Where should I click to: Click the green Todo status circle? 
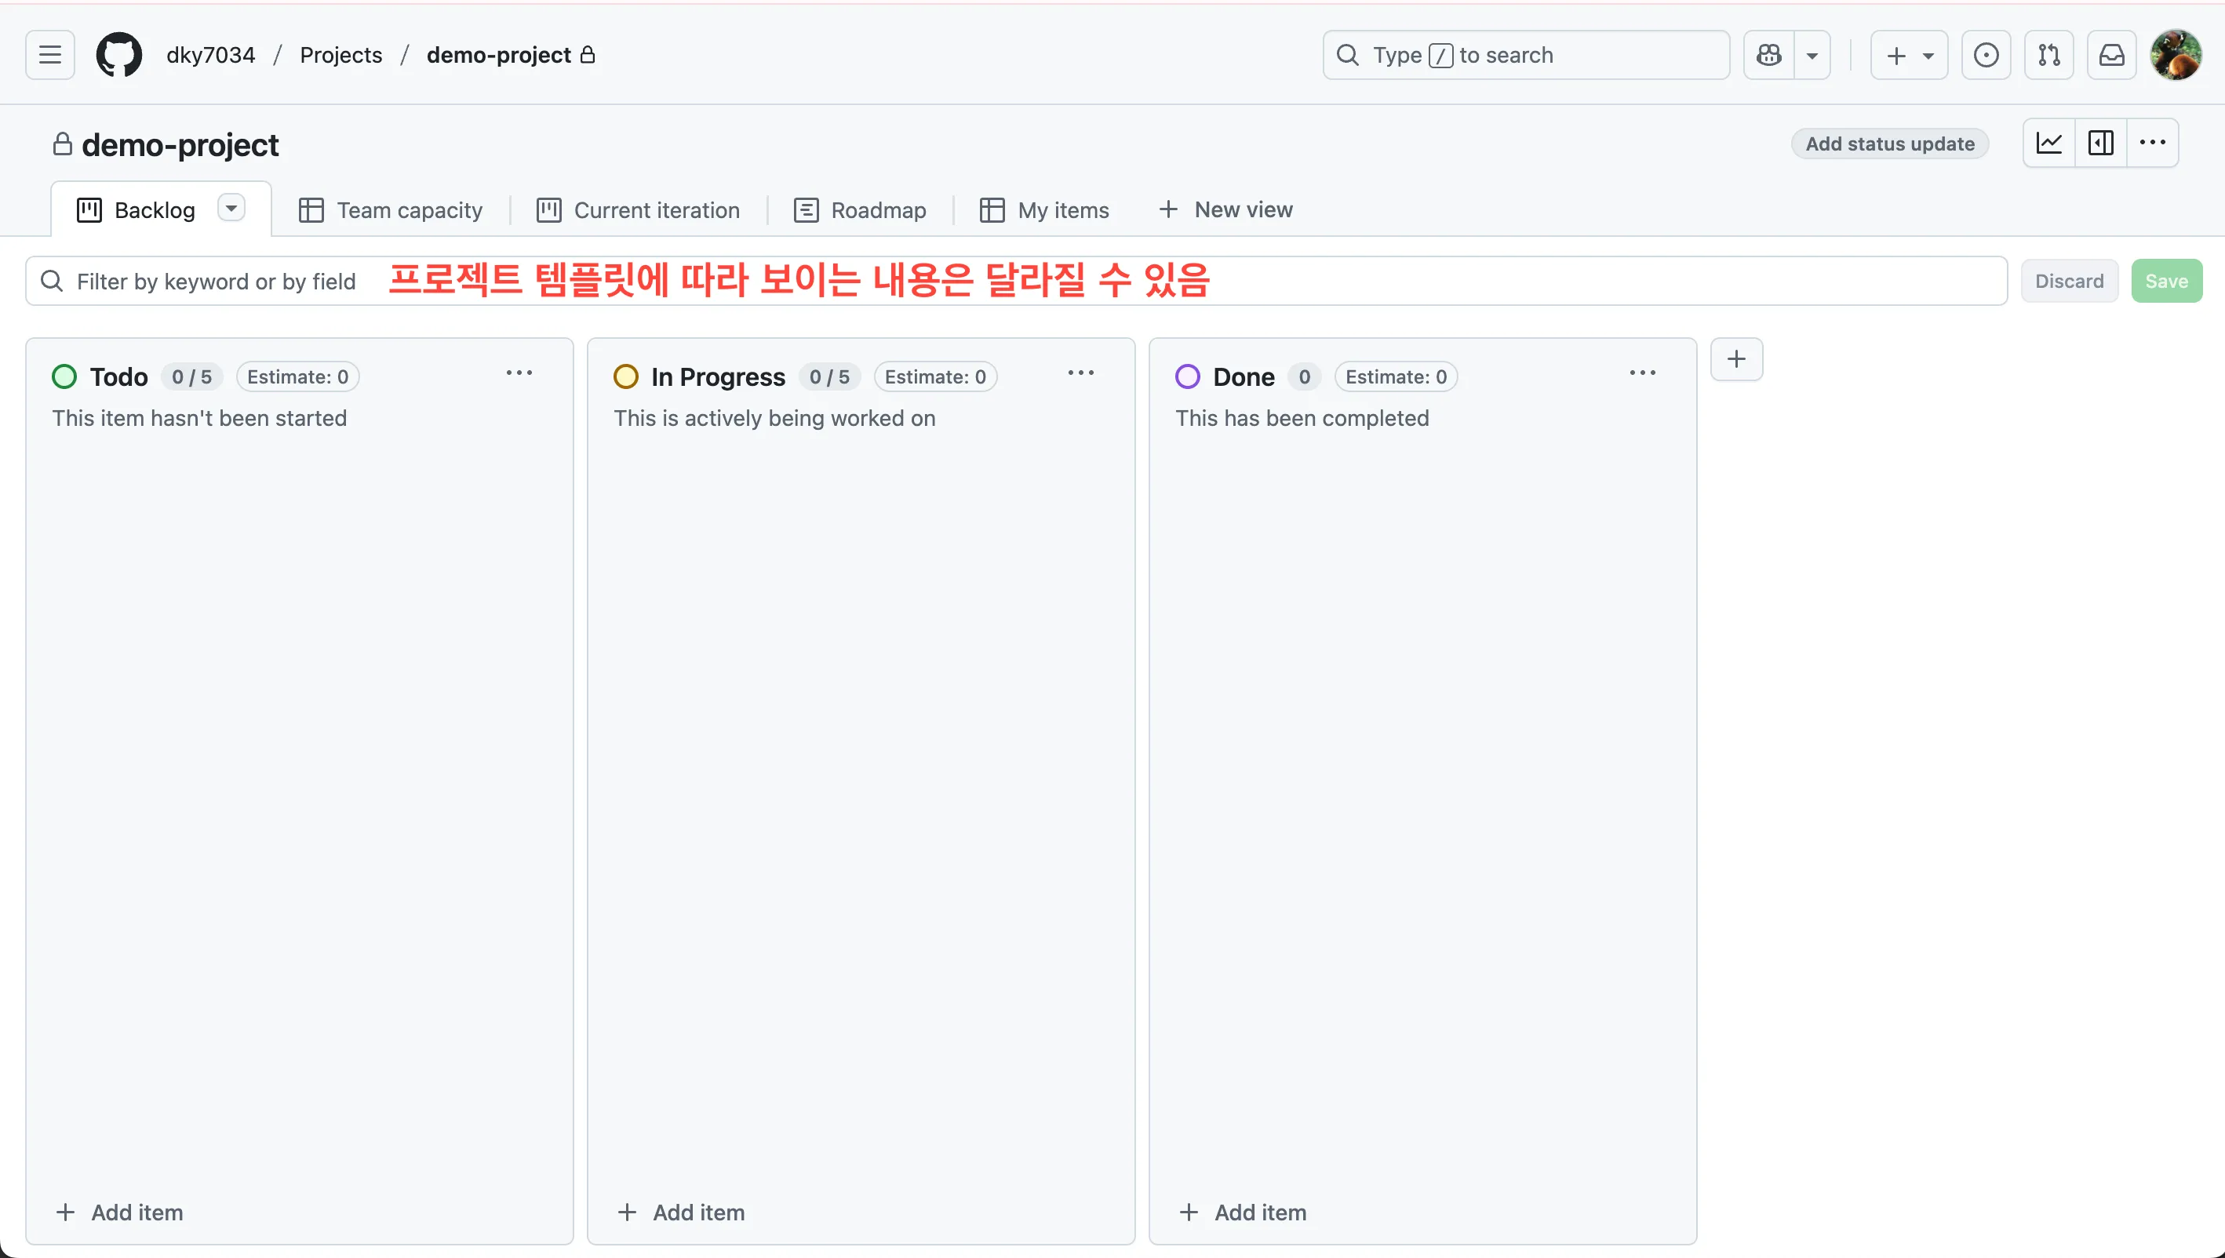click(x=64, y=376)
